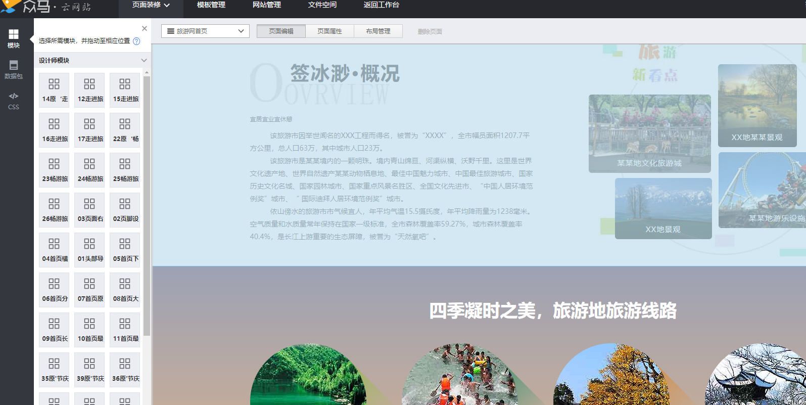The height and width of the screenshot is (405, 806).
Task: Click 返回工作台 in top bar
Action: point(382,5)
